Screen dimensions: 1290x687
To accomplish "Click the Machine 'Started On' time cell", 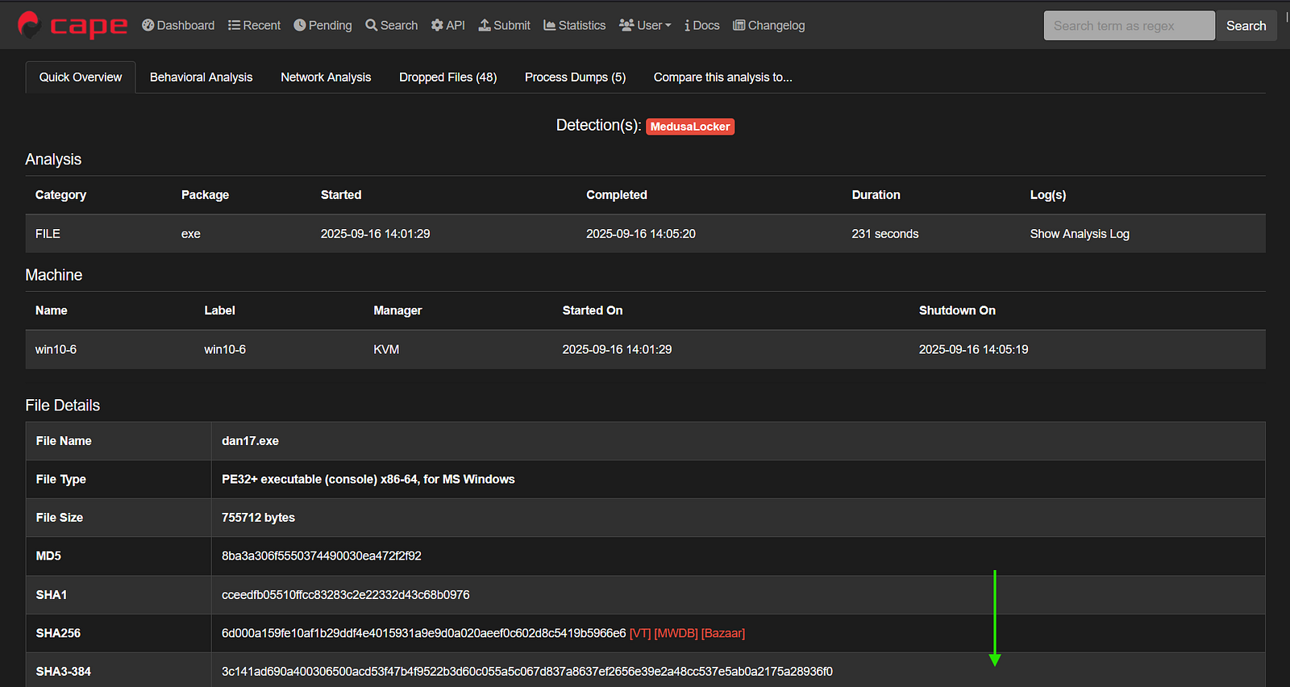I will point(617,350).
